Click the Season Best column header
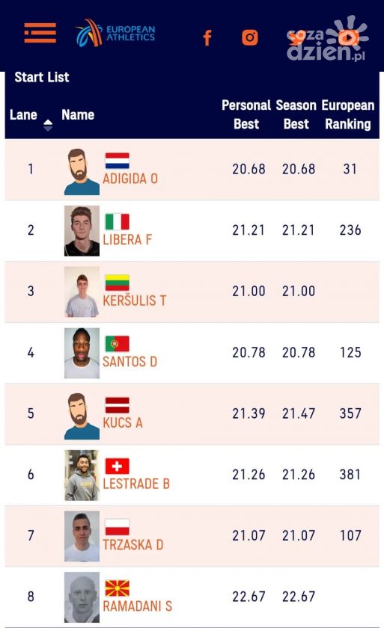 (x=296, y=114)
